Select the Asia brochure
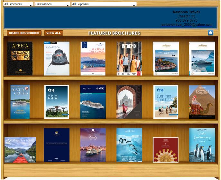221x180 pixels. tap(56, 102)
